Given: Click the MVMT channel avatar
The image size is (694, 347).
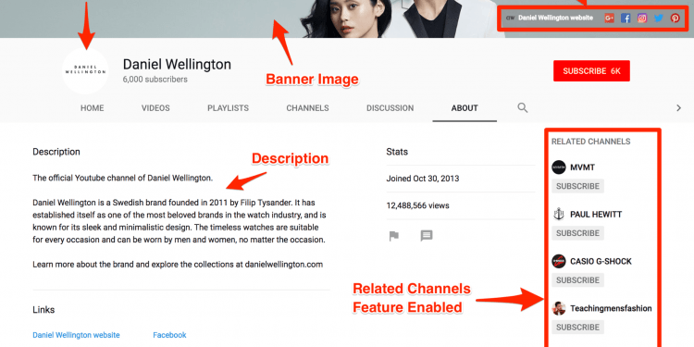Looking at the screenshot, I should [x=559, y=167].
